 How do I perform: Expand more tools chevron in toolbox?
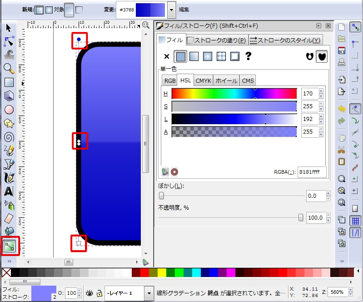coord(9,261)
